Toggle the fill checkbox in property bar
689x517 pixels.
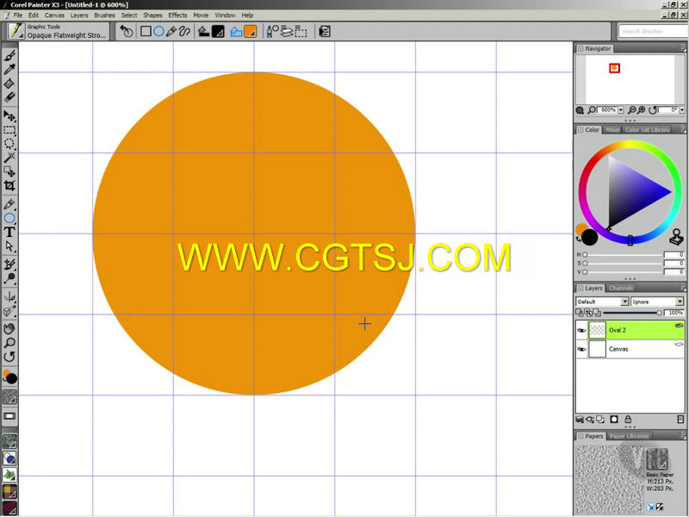click(x=236, y=32)
